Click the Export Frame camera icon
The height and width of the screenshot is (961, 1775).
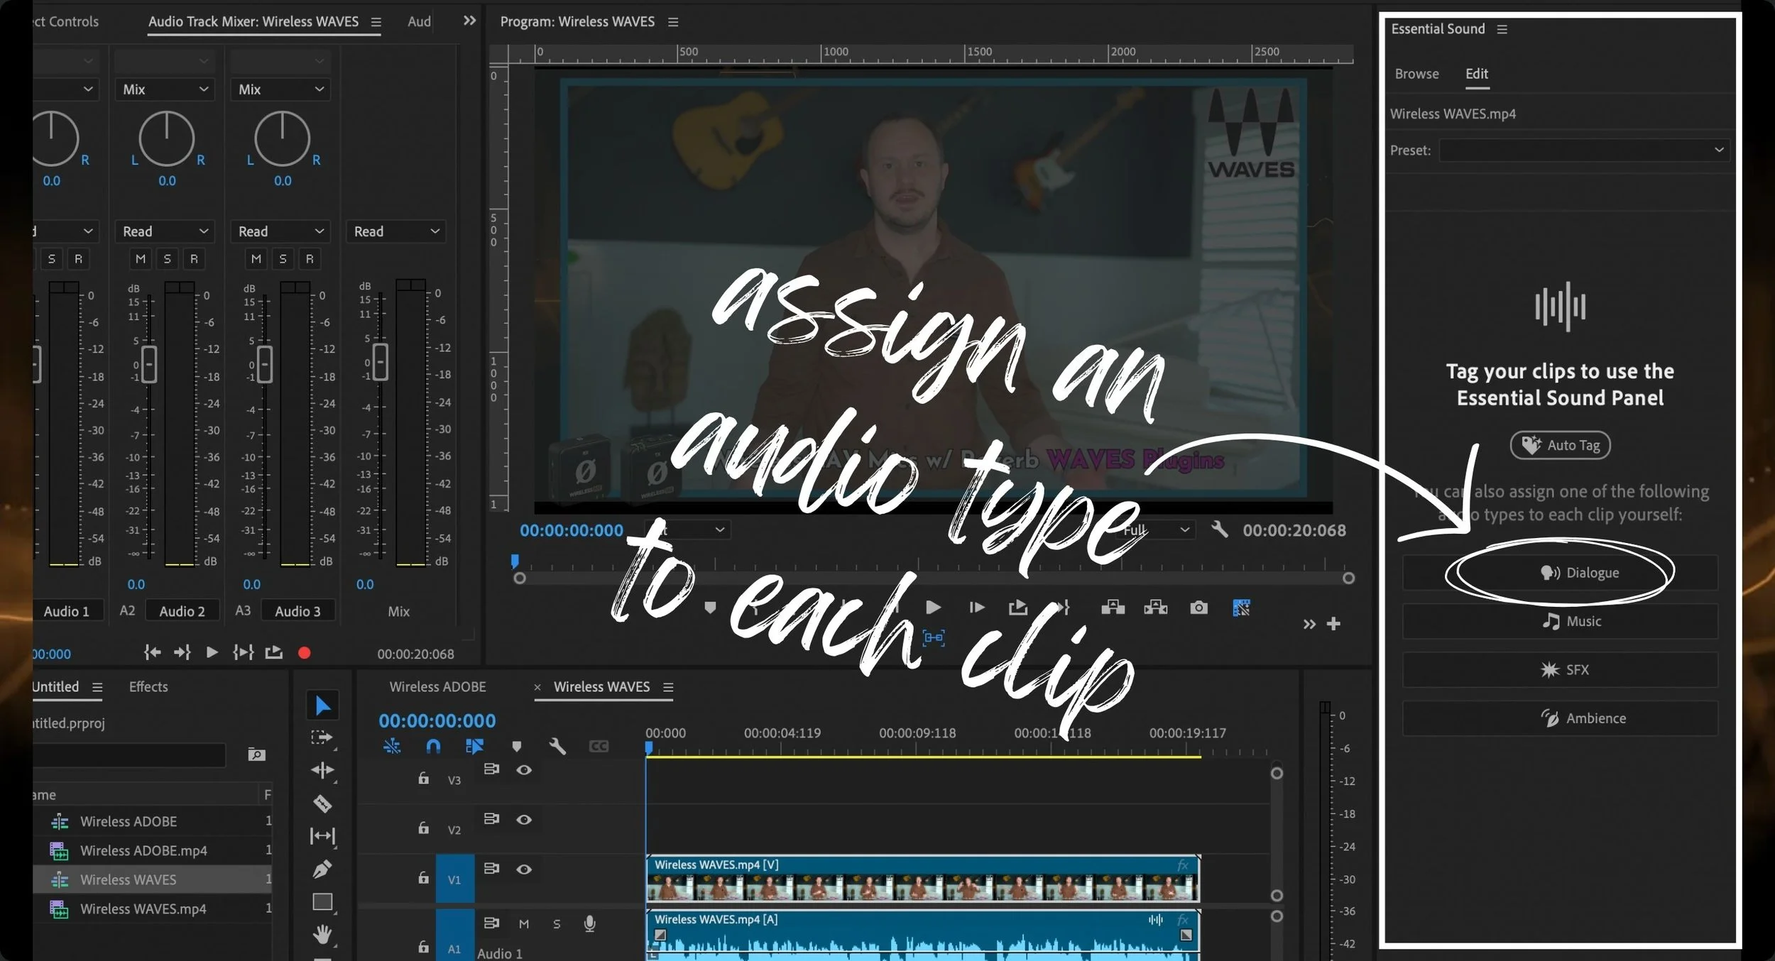(x=1198, y=608)
